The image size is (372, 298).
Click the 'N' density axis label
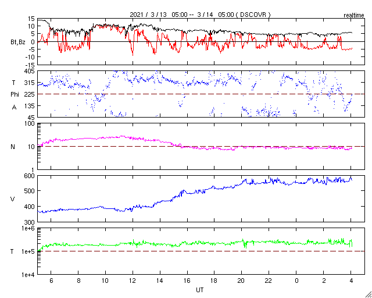click(x=13, y=147)
